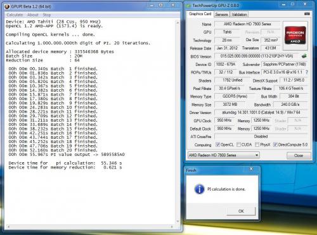The width and height of the screenshot is (317, 235).
Task: Click the GPUPI vertical scrollbar down arrow
Action: [x=178, y=221]
